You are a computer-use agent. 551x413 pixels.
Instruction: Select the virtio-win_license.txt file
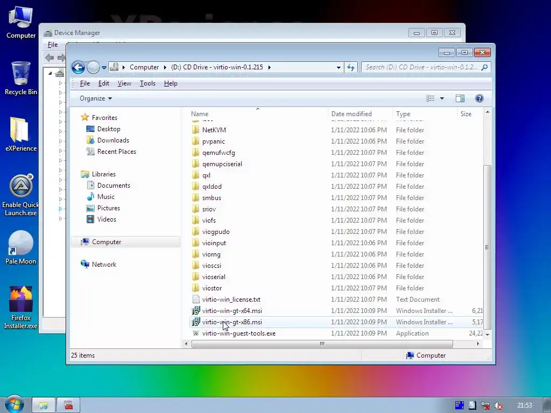coord(231,300)
